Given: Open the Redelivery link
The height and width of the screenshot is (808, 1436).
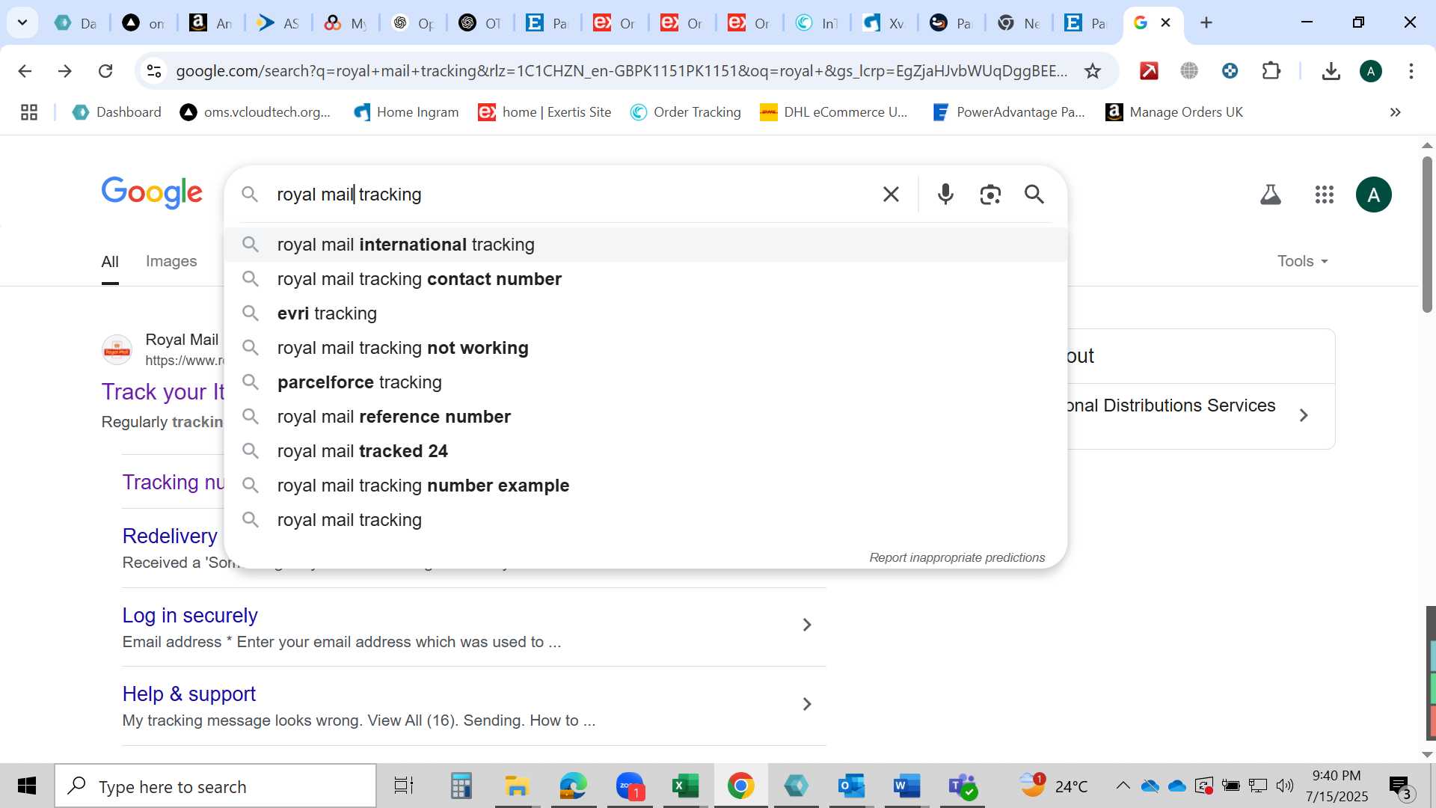Looking at the screenshot, I should [x=170, y=536].
